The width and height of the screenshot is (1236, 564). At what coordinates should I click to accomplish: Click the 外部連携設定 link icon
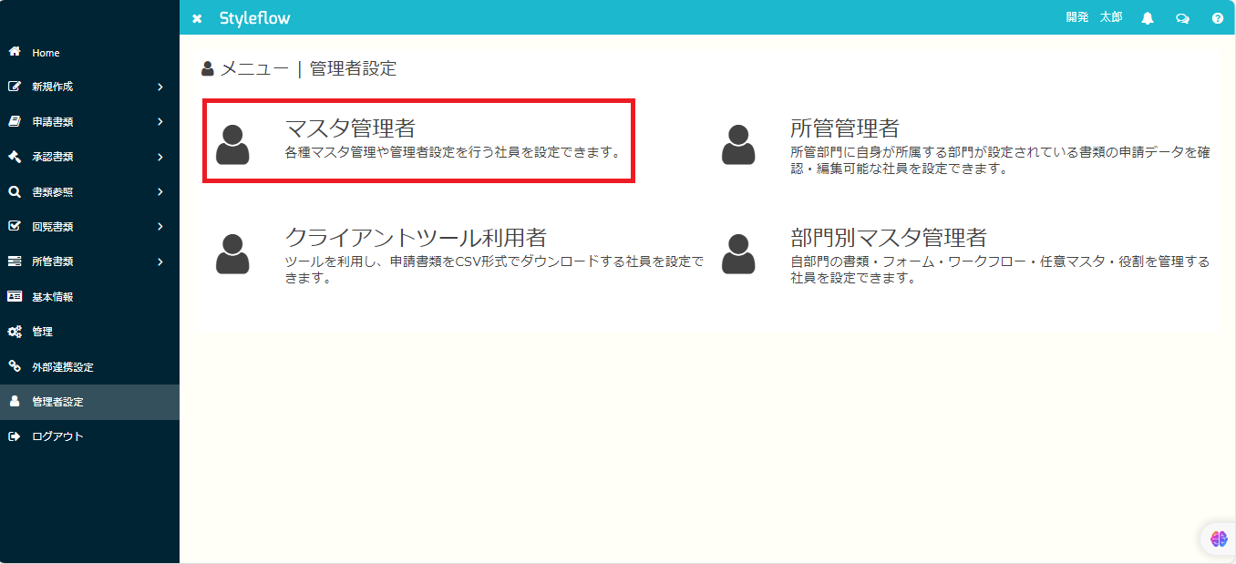click(15, 366)
